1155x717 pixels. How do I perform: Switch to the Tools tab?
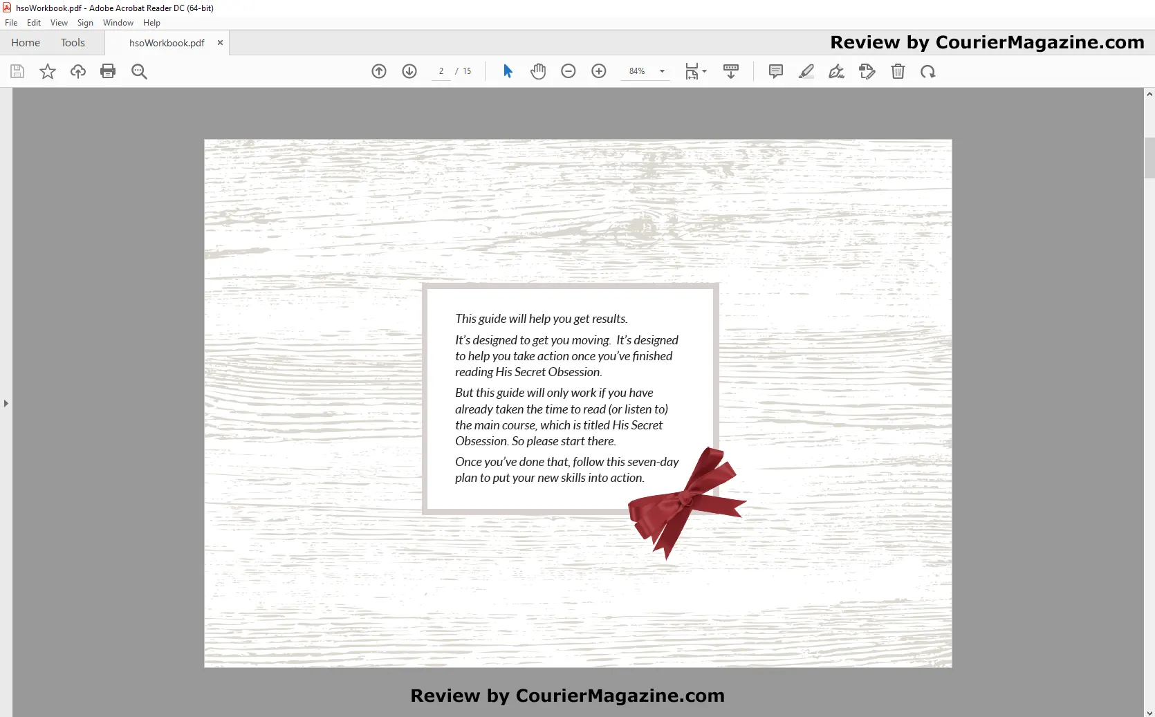73,43
